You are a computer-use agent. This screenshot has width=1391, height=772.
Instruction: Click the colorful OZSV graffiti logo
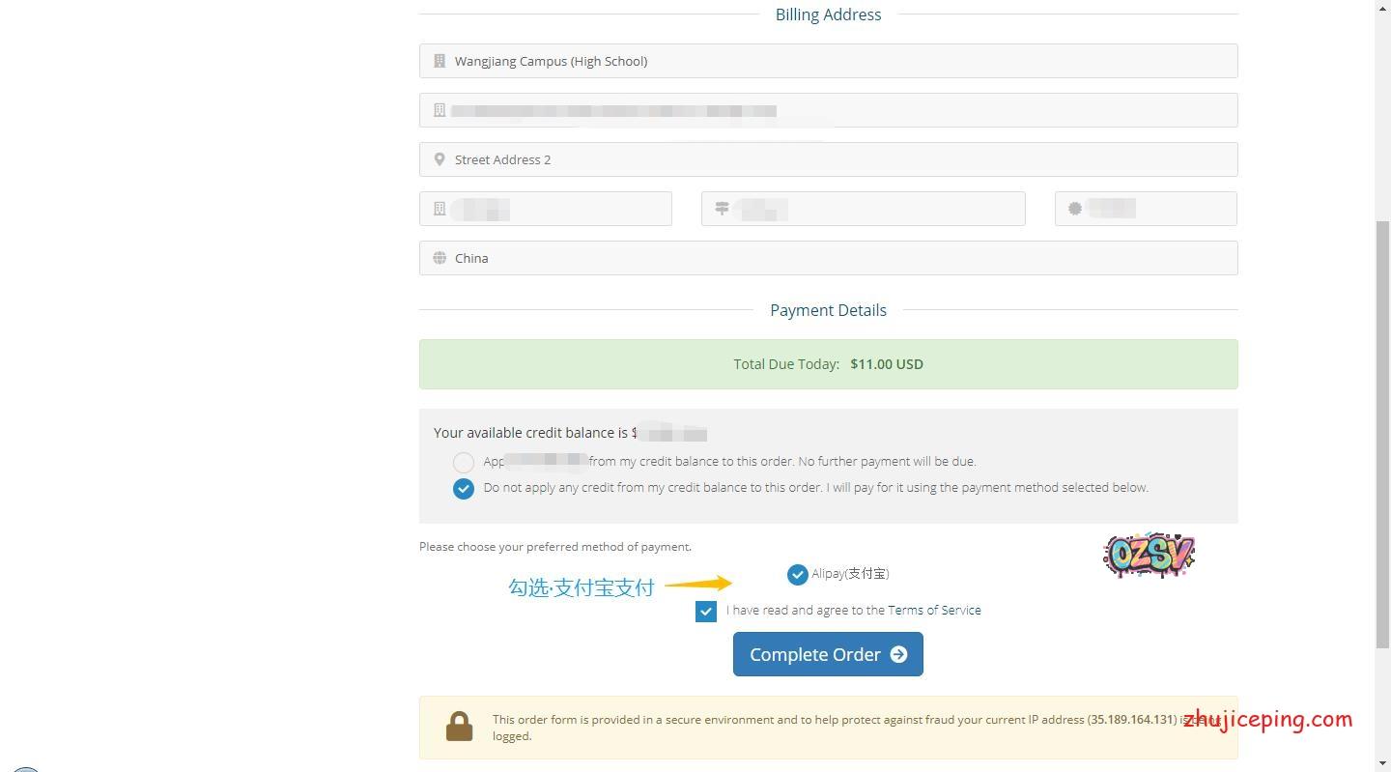coord(1149,555)
